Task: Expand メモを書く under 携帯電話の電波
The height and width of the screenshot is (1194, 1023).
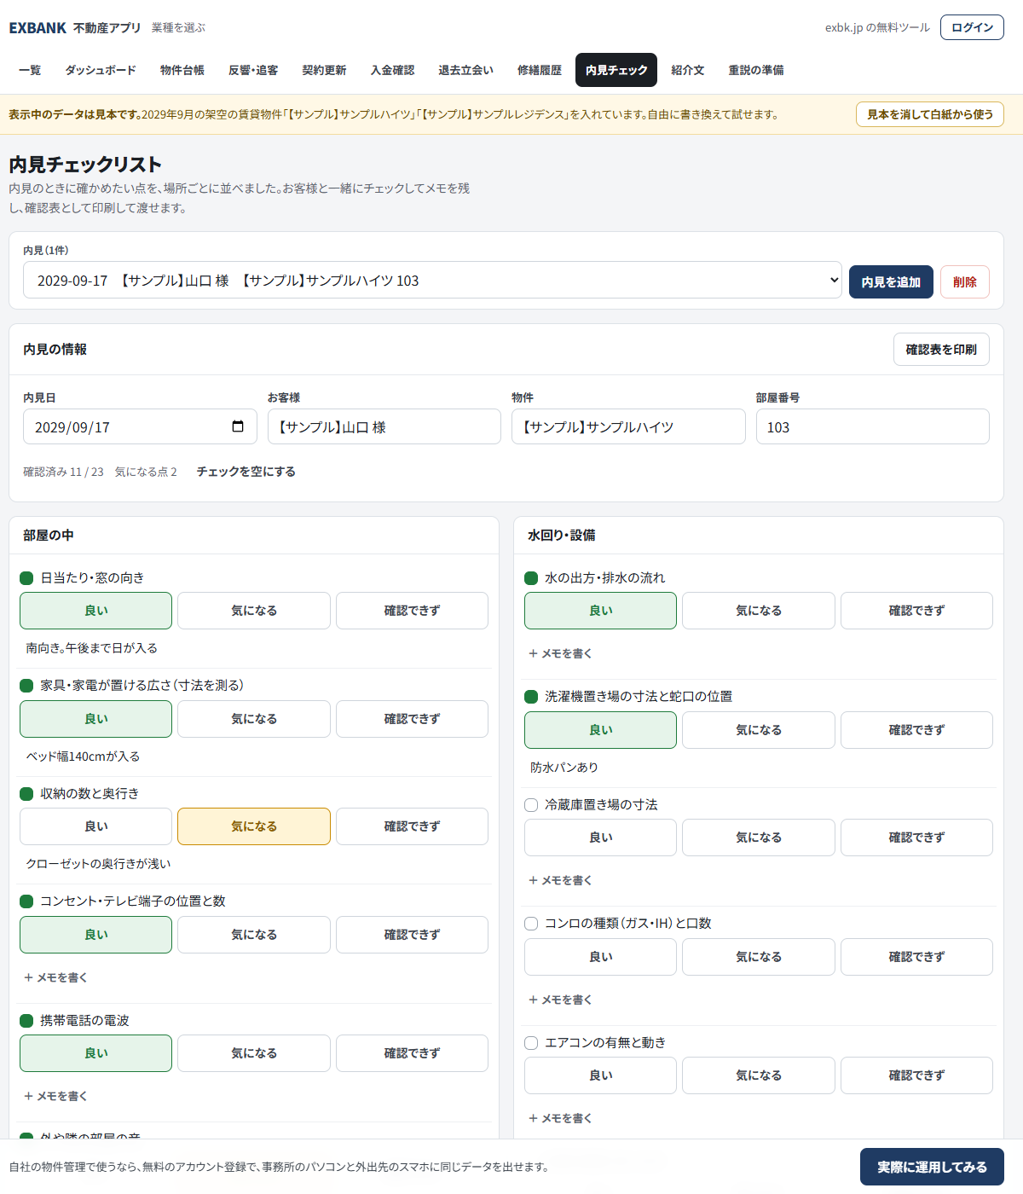Action: pyautogui.click(x=55, y=1096)
